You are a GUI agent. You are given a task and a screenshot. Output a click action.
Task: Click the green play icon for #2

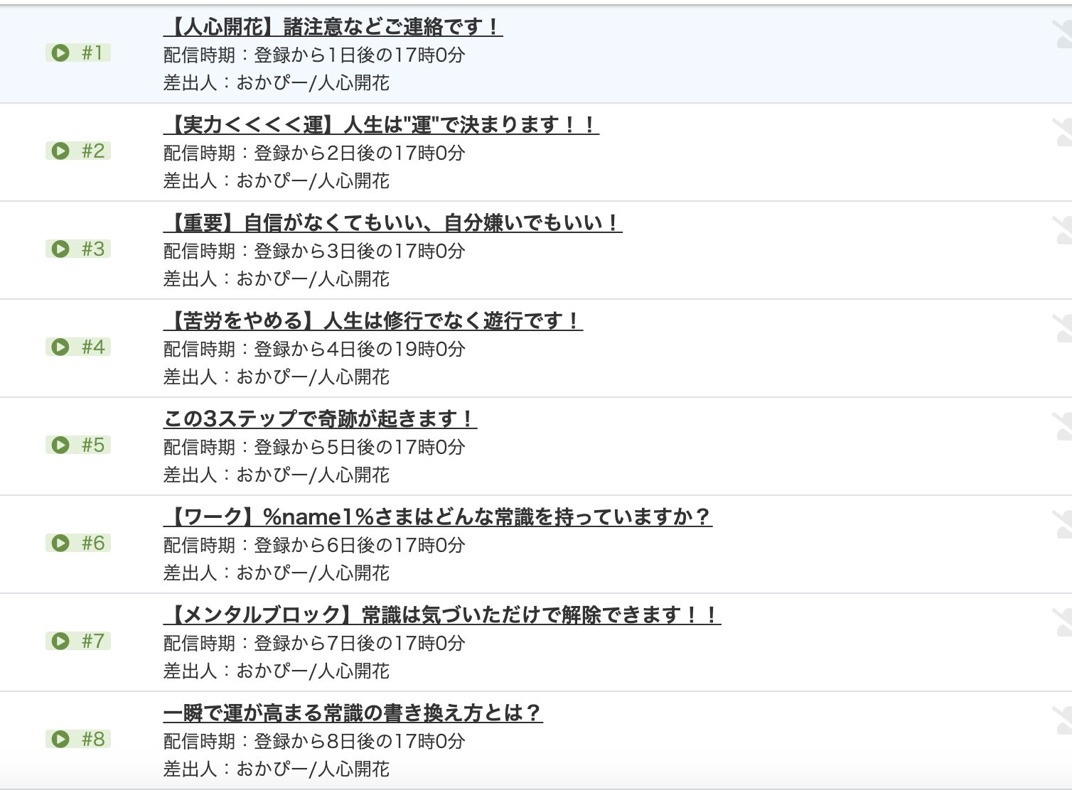click(60, 151)
